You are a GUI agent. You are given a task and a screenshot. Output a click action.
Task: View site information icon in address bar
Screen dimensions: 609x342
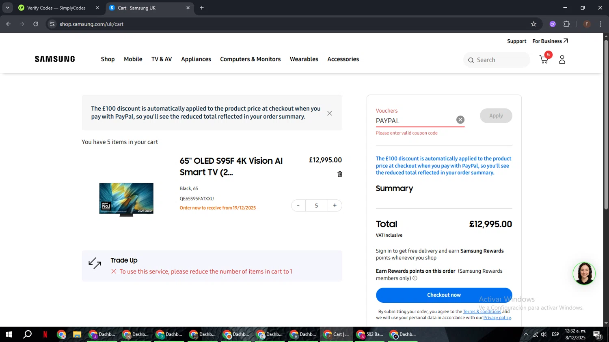coord(52,24)
